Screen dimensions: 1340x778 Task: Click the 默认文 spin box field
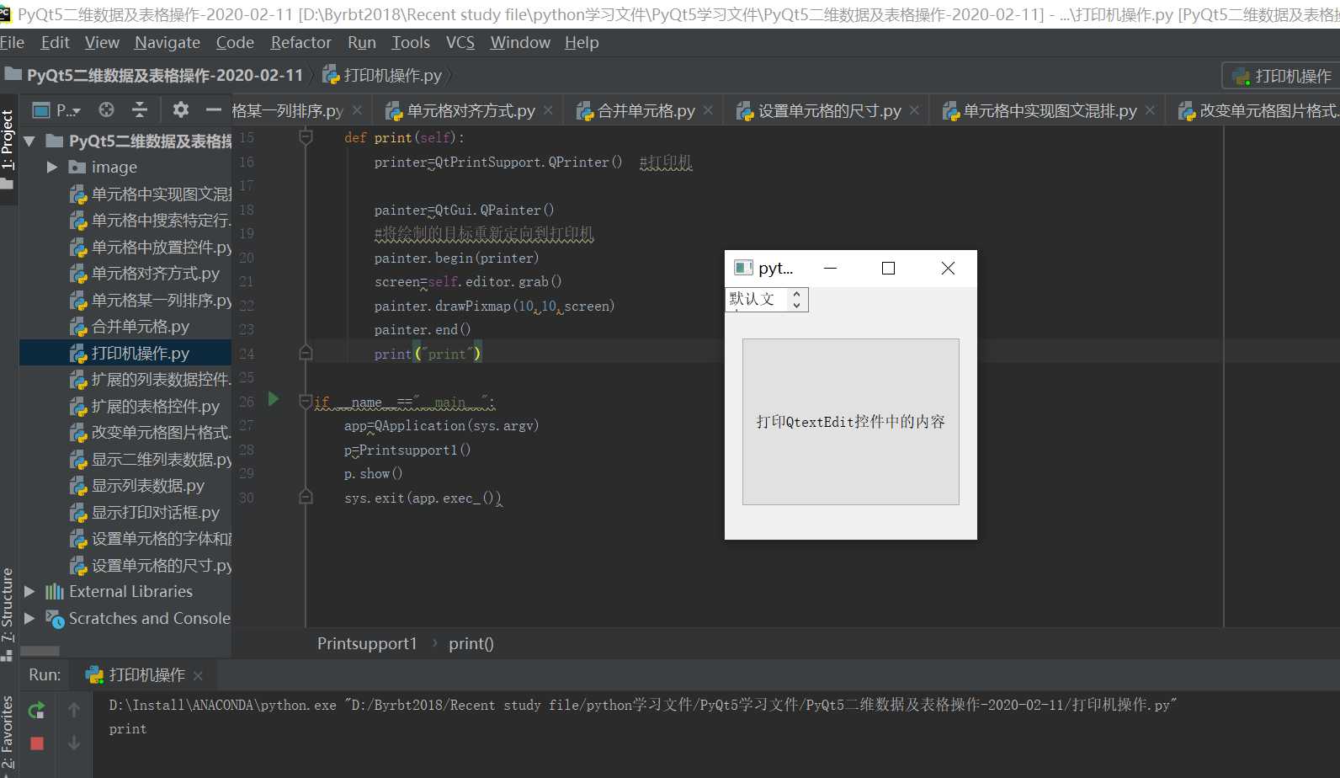point(756,299)
